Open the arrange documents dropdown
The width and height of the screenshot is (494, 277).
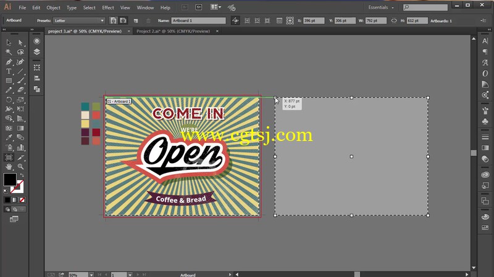point(216,7)
